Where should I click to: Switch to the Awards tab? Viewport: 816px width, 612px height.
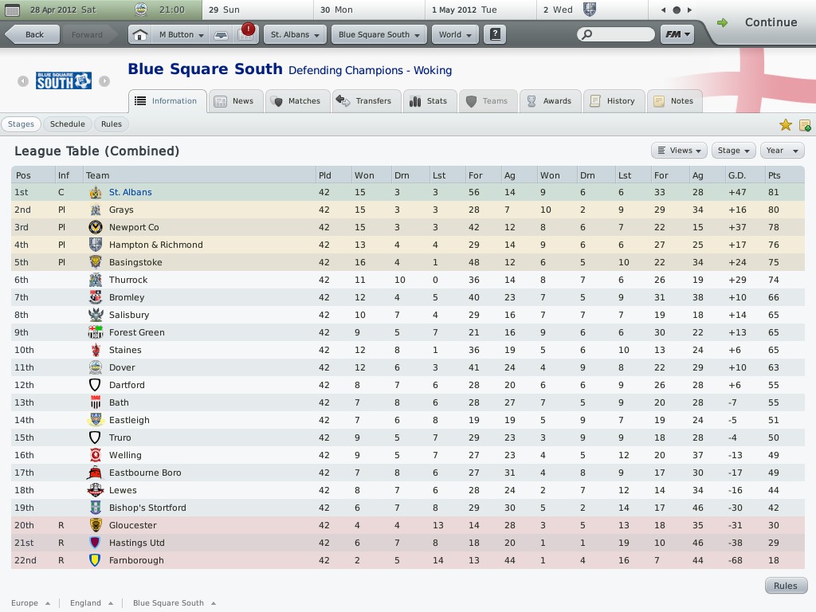pyautogui.click(x=549, y=101)
